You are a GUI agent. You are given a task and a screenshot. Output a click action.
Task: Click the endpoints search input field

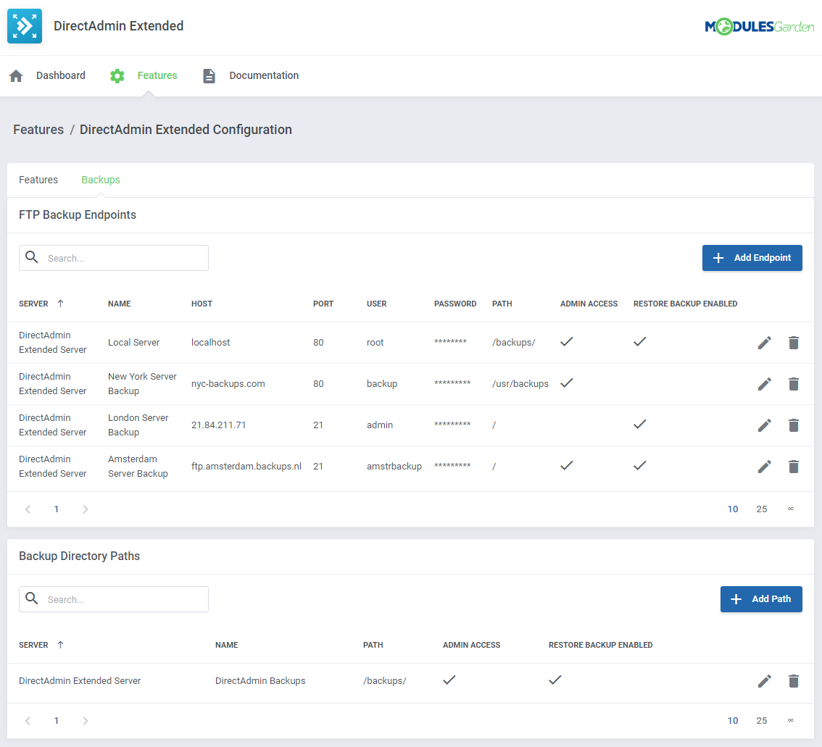(123, 257)
